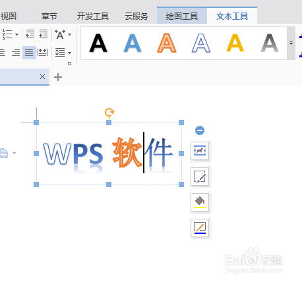Apply the blue outline hollow A style
Viewport: 302px width, 282px height.
click(x=201, y=43)
